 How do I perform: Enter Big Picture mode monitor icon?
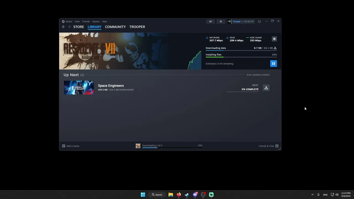pyautogui.click(x=259, y=21)
